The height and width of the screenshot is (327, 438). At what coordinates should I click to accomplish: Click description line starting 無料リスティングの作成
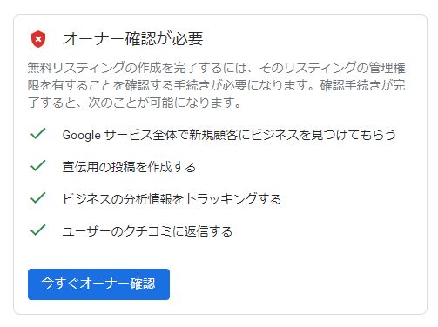[x=216, y=68]
